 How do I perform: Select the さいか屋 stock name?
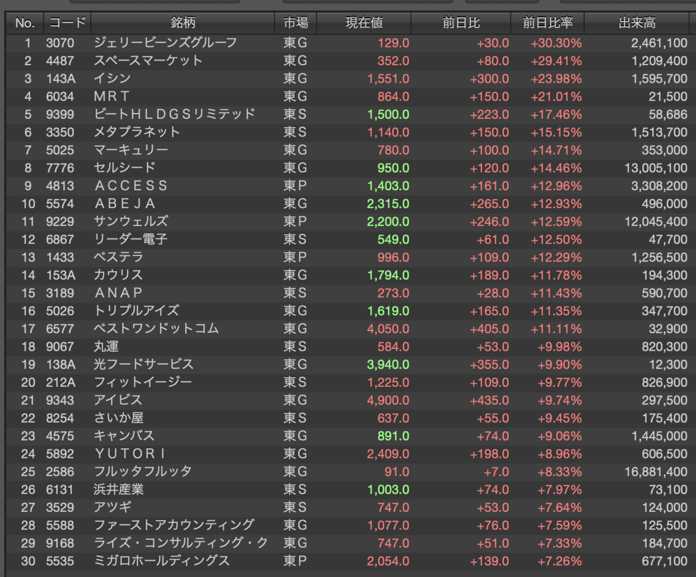tap(118, 418)
